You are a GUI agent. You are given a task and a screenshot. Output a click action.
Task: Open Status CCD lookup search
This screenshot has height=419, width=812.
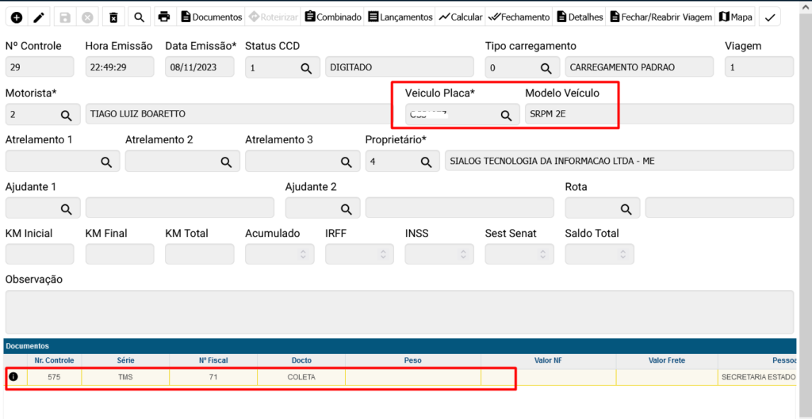point(306,69)
